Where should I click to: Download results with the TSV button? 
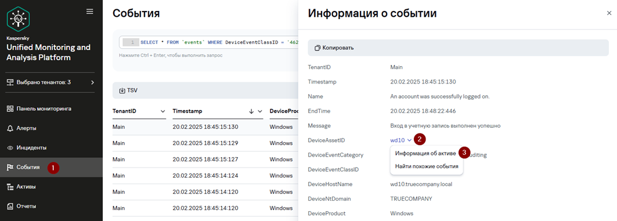(x=128, y=90)
